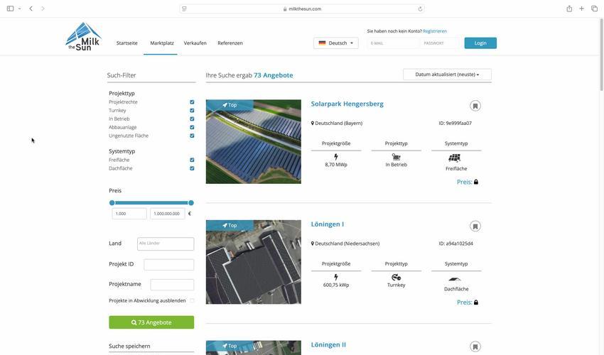Open the Solarpark Hengersberg title link

[347, 104]
